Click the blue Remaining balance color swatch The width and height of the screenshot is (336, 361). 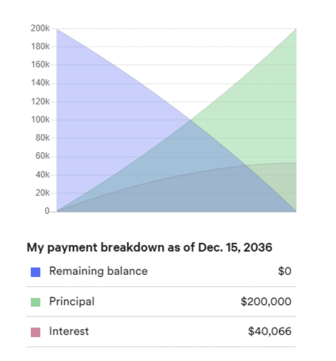[36, 272]
